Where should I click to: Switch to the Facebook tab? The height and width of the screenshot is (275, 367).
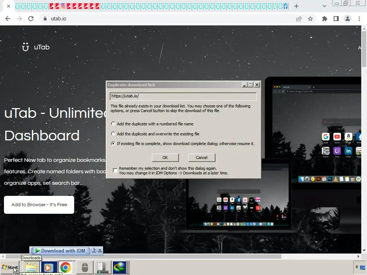pyautogui.click(x=286, y=6)
